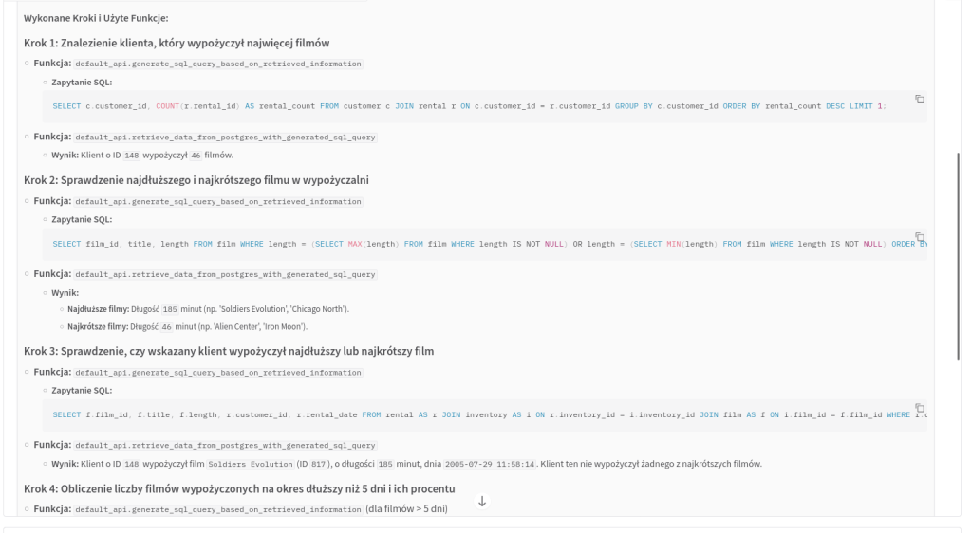Copy the Krok 2 MAX/MIN length query
971x533 pixels.
point(919,236)
